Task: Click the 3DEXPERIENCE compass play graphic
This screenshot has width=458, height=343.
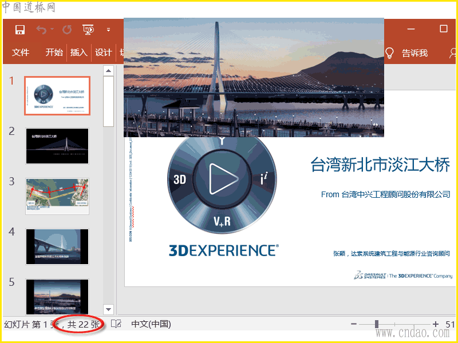Action: 222,185
